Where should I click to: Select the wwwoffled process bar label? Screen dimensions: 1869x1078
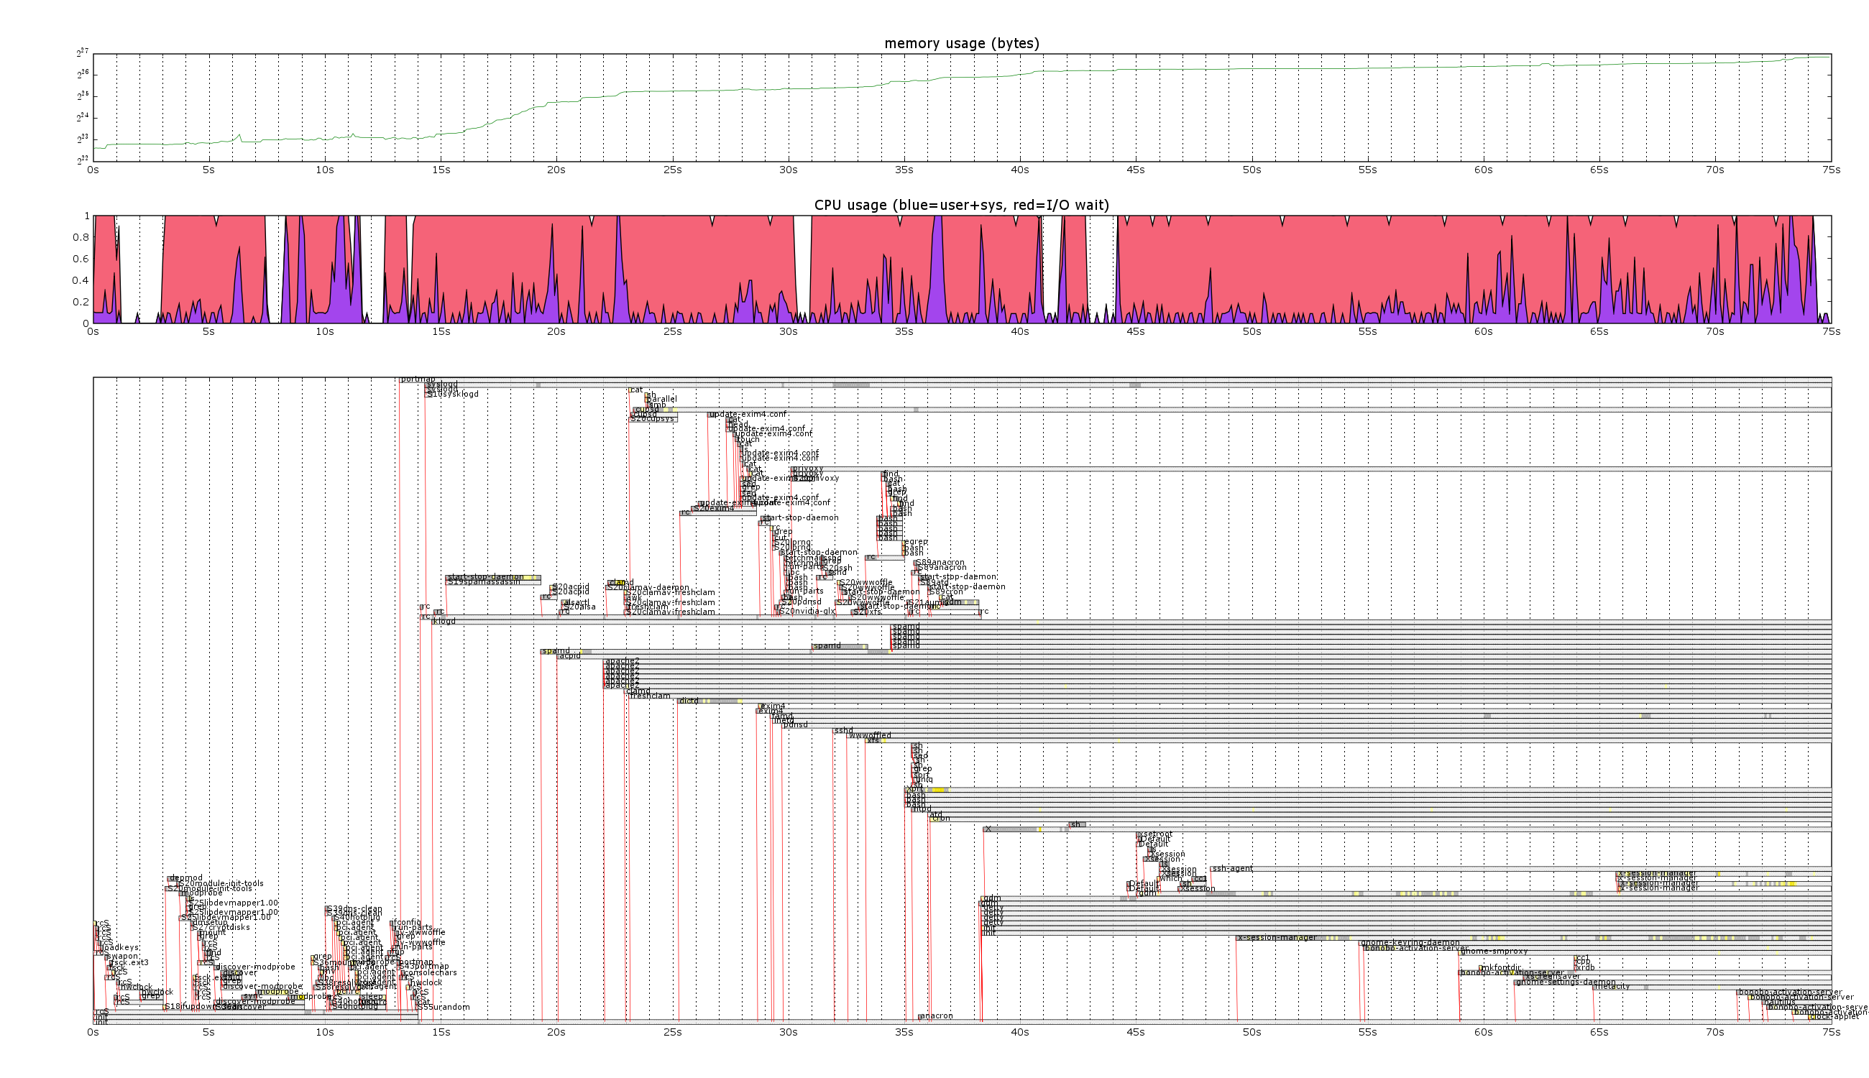pos(870,735)
